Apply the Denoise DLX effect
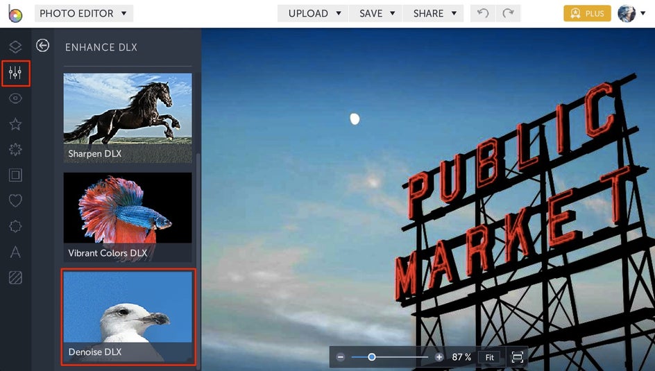This screenshot has height=371, width=655. pos(128,317)
